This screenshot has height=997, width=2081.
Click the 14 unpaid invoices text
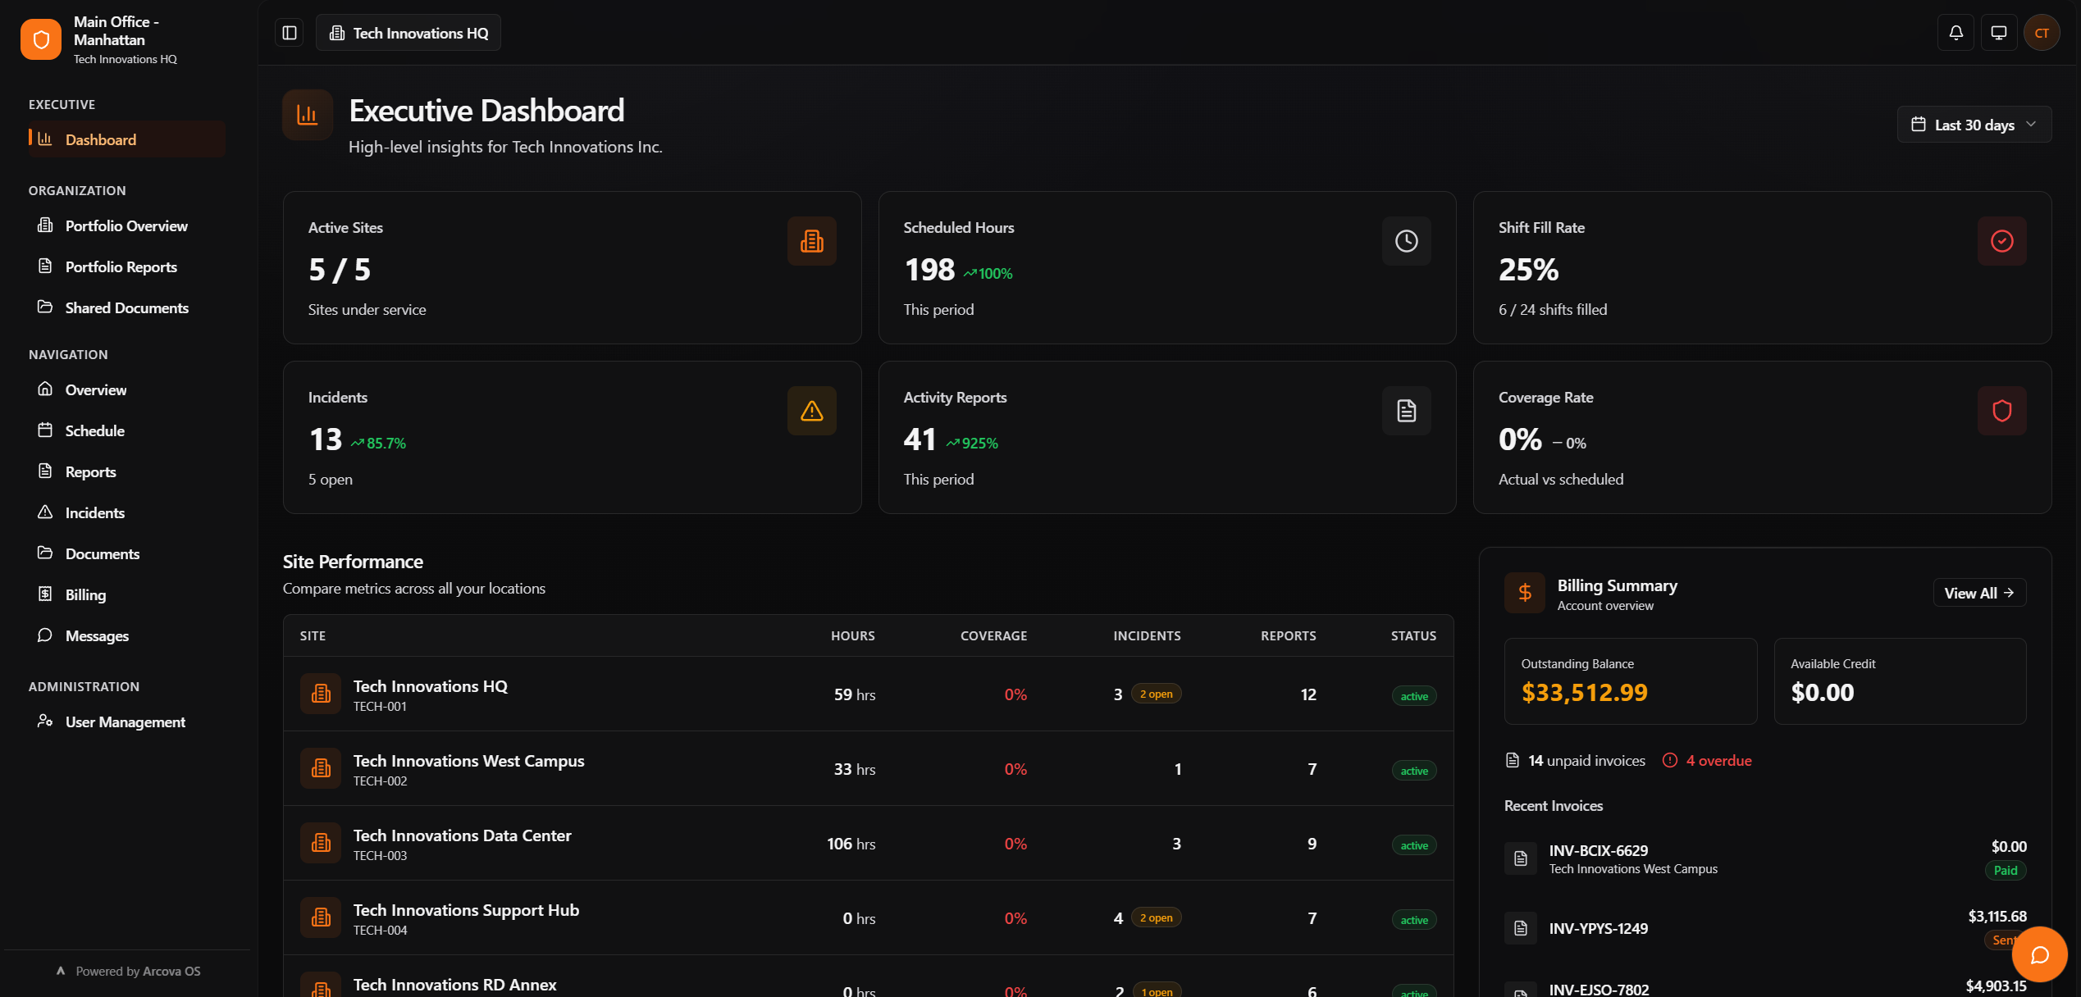coord(1587,761)
